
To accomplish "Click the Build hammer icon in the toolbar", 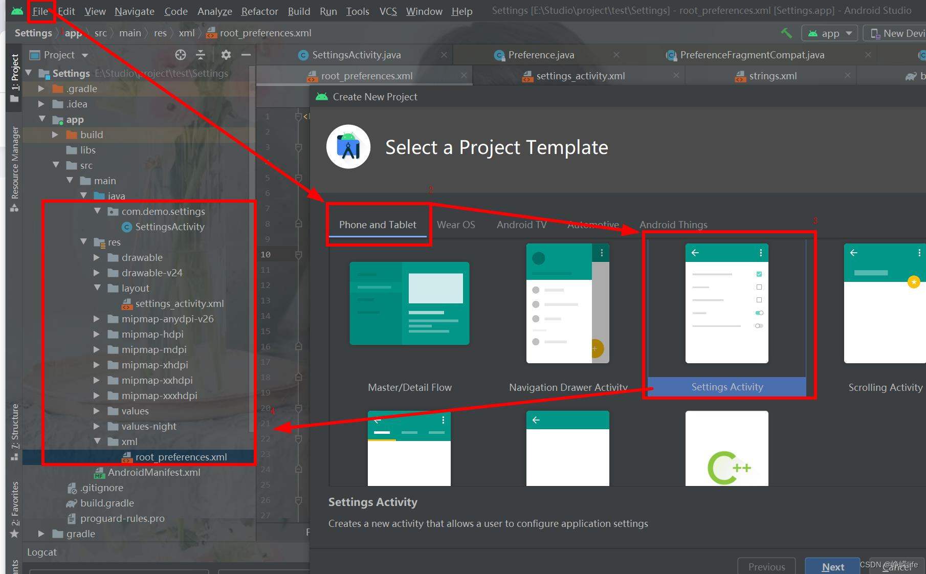I will (x=786, y=33).
